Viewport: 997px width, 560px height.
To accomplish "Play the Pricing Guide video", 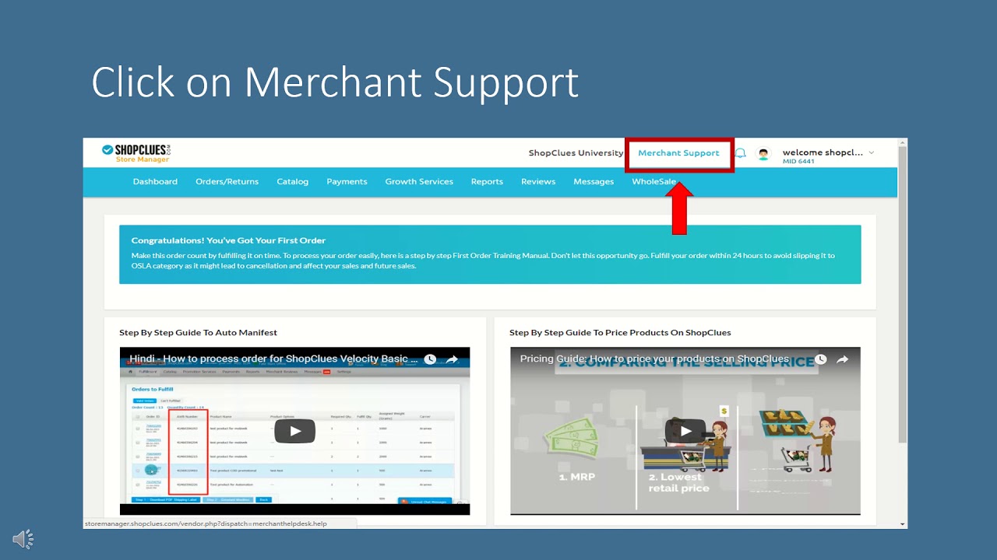I will coord(685,431).
